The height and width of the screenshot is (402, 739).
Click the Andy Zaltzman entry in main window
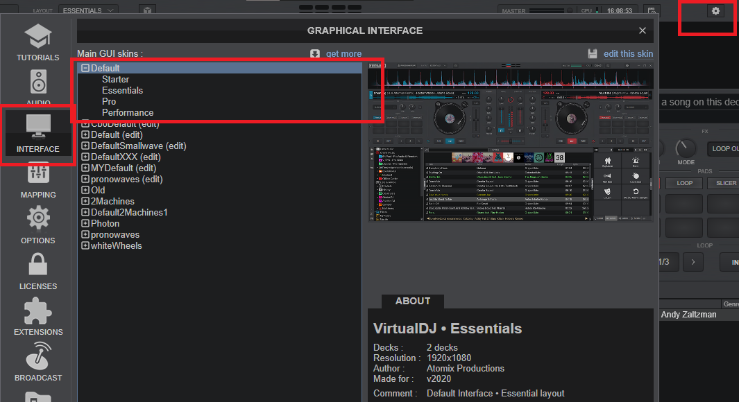688,315
